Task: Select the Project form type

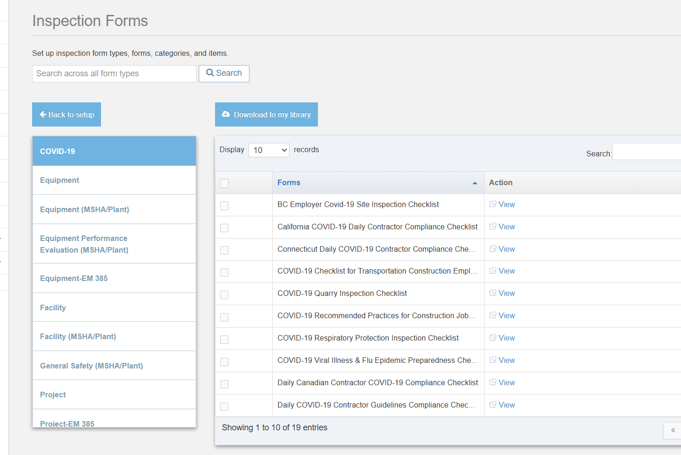Action: pos(114,395)
